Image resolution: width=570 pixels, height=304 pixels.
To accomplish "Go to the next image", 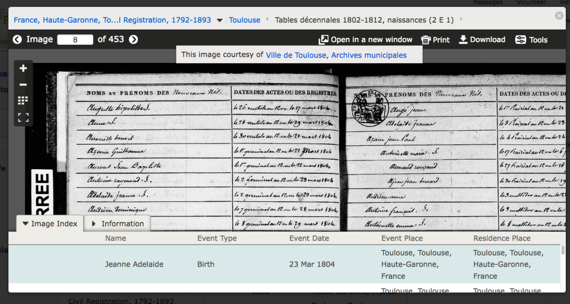I will [x=134, y=39].
